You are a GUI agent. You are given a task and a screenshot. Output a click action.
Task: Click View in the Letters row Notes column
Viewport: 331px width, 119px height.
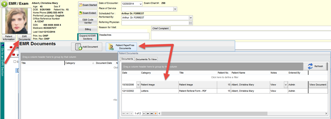279,91
